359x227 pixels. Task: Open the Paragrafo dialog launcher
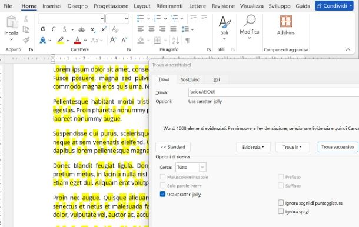[209, 49]
